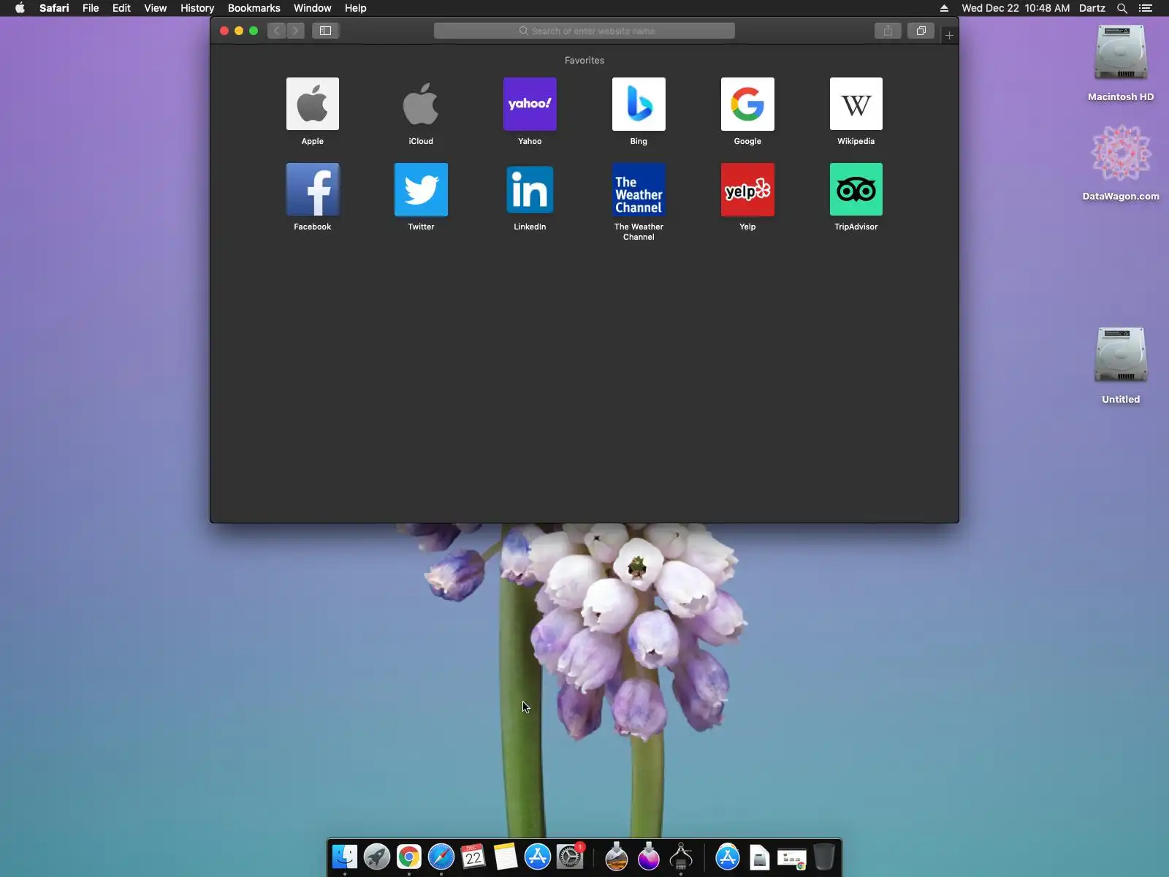Click the Share button in Safari toolbar

coord(888,31)
